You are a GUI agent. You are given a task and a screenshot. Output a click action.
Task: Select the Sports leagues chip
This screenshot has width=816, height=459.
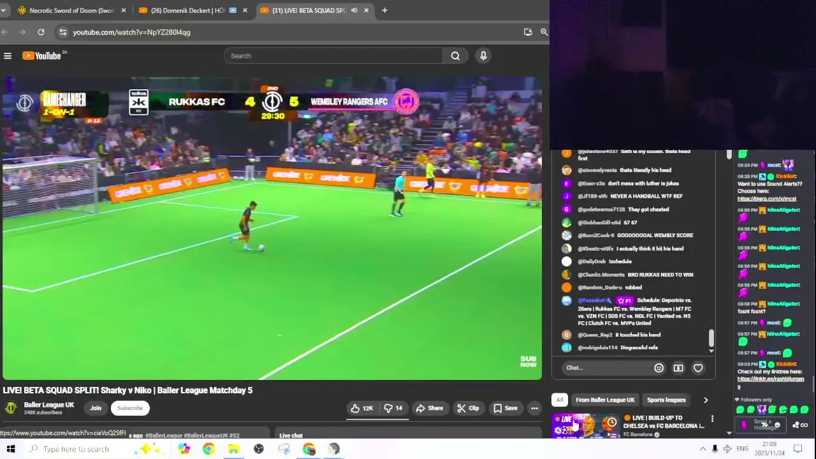pyautogui.click(x=666, y=400)
